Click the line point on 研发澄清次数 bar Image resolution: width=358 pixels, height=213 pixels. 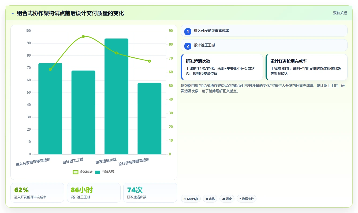[116, 53]
